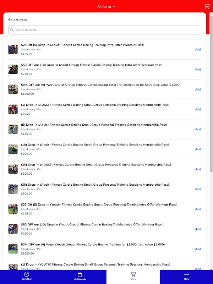Add the 6 Week Adult Group Transformation

198,89
